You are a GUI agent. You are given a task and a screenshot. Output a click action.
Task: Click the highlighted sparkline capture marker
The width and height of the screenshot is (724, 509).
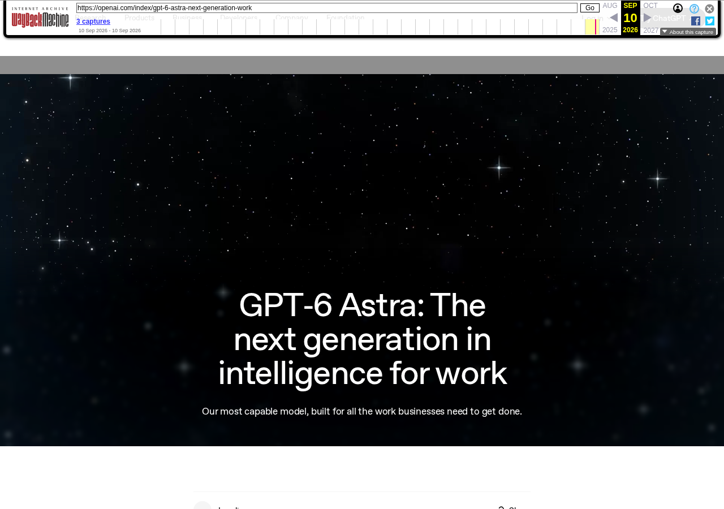point(595,27)
